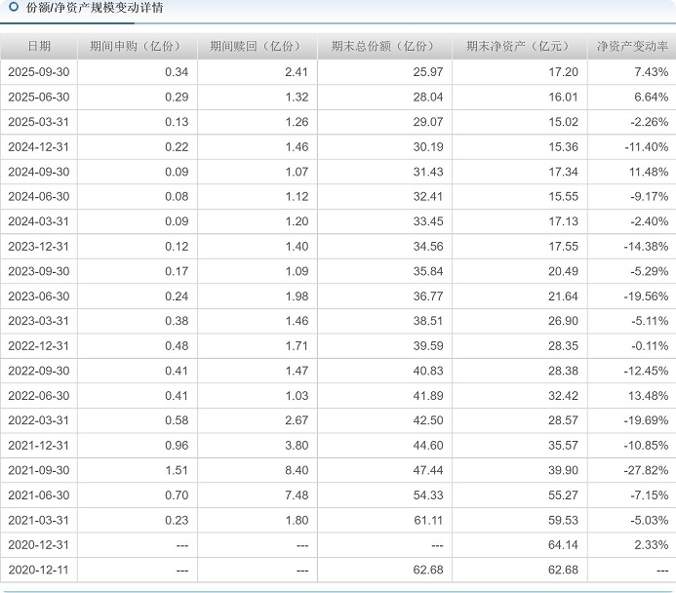Click the 13.48% change rate cell
The image size is (676, 593).
tap(650, 395)
